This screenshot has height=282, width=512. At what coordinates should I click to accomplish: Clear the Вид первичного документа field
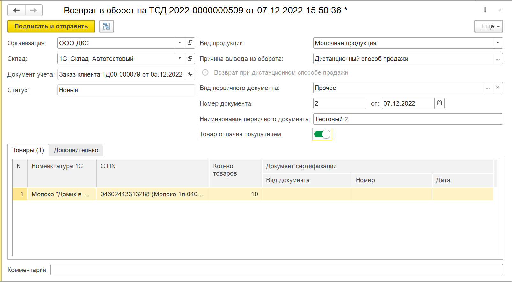tap(498, 88)
